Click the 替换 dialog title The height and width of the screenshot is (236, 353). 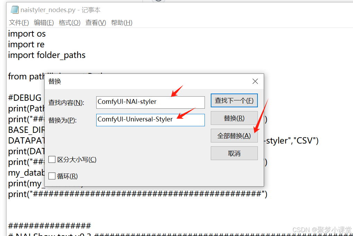click(x=55, y=81)
